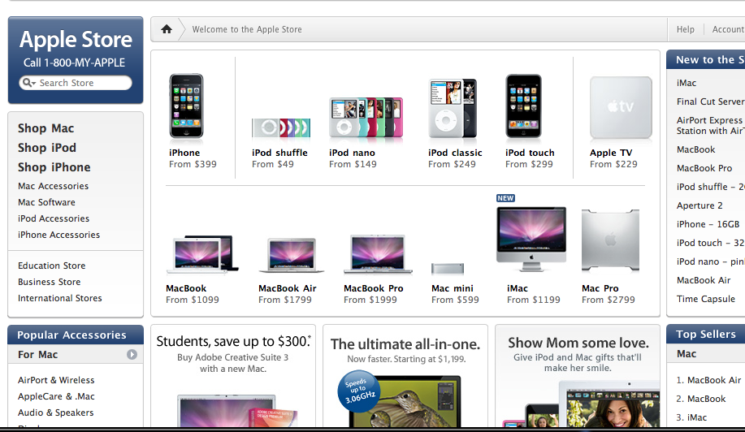Open iPod touch - 32 new item

point(711,243)
